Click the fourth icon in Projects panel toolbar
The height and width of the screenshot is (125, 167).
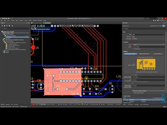(9, 26)
